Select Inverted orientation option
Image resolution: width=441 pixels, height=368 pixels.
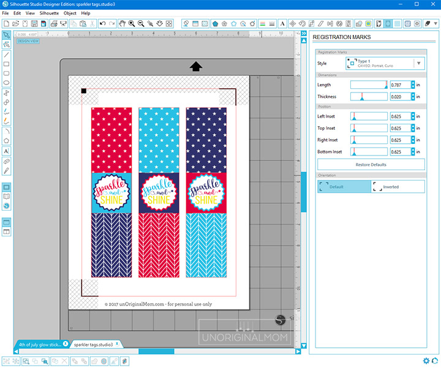[x=398, y=187]
